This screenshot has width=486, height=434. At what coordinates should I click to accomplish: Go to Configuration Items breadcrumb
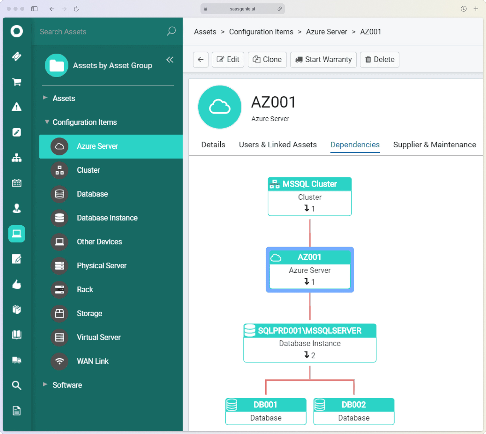(261, 32)
